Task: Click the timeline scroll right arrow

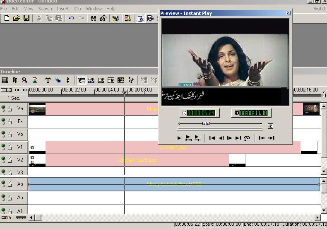Action: pos(317,218)
